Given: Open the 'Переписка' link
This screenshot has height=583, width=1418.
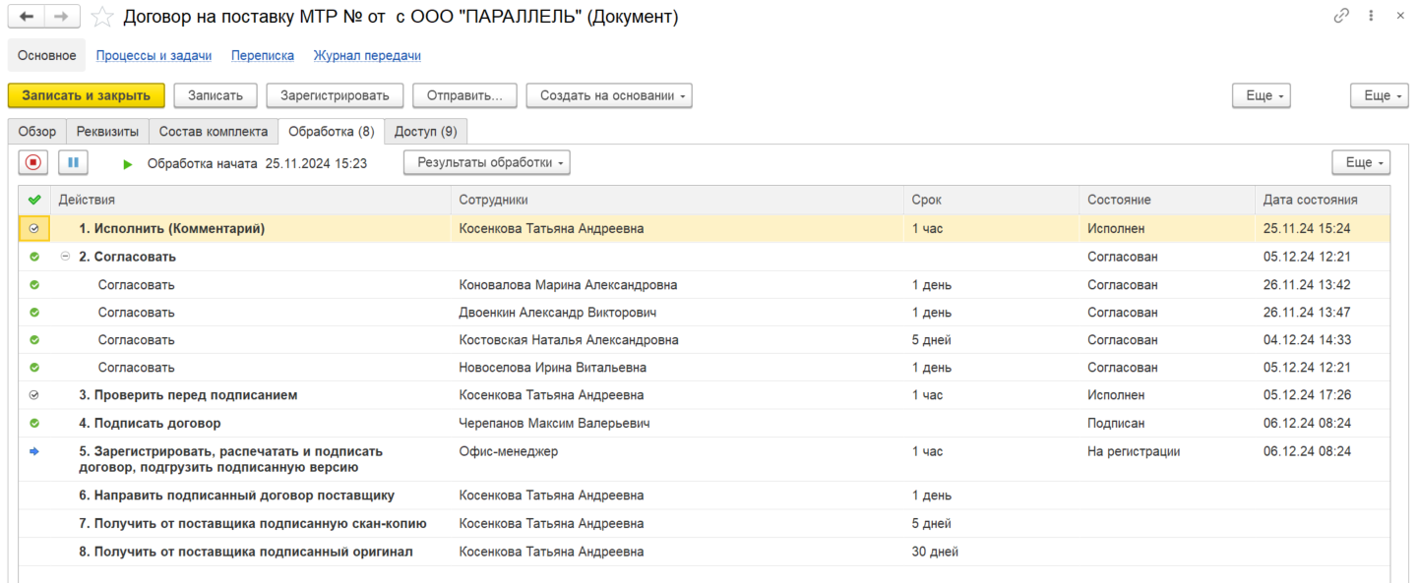Looking at the screenshot, I should coord(263,56).
